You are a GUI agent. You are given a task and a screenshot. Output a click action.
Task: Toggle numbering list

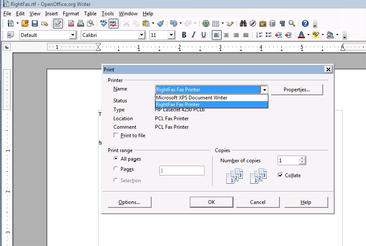point(259,35)
